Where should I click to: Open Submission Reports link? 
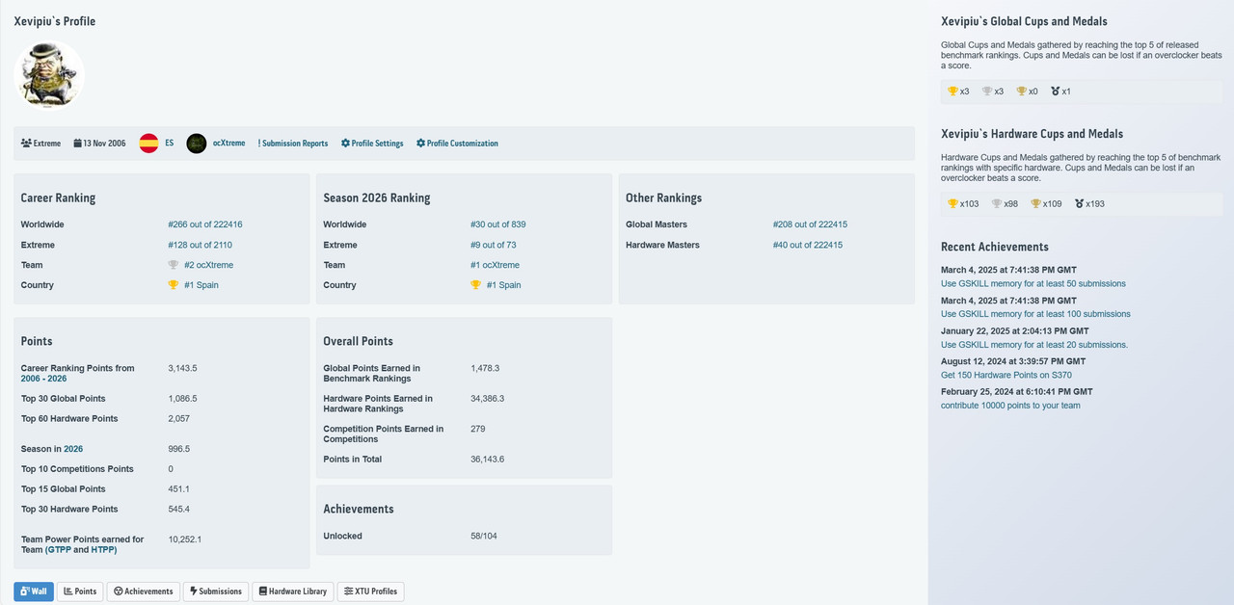pyautogui.click(x=293, y=144)
